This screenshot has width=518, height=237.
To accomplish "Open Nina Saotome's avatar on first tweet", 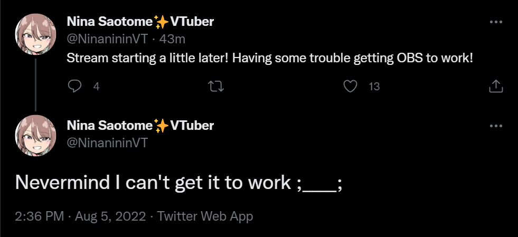I will (35, 32).
